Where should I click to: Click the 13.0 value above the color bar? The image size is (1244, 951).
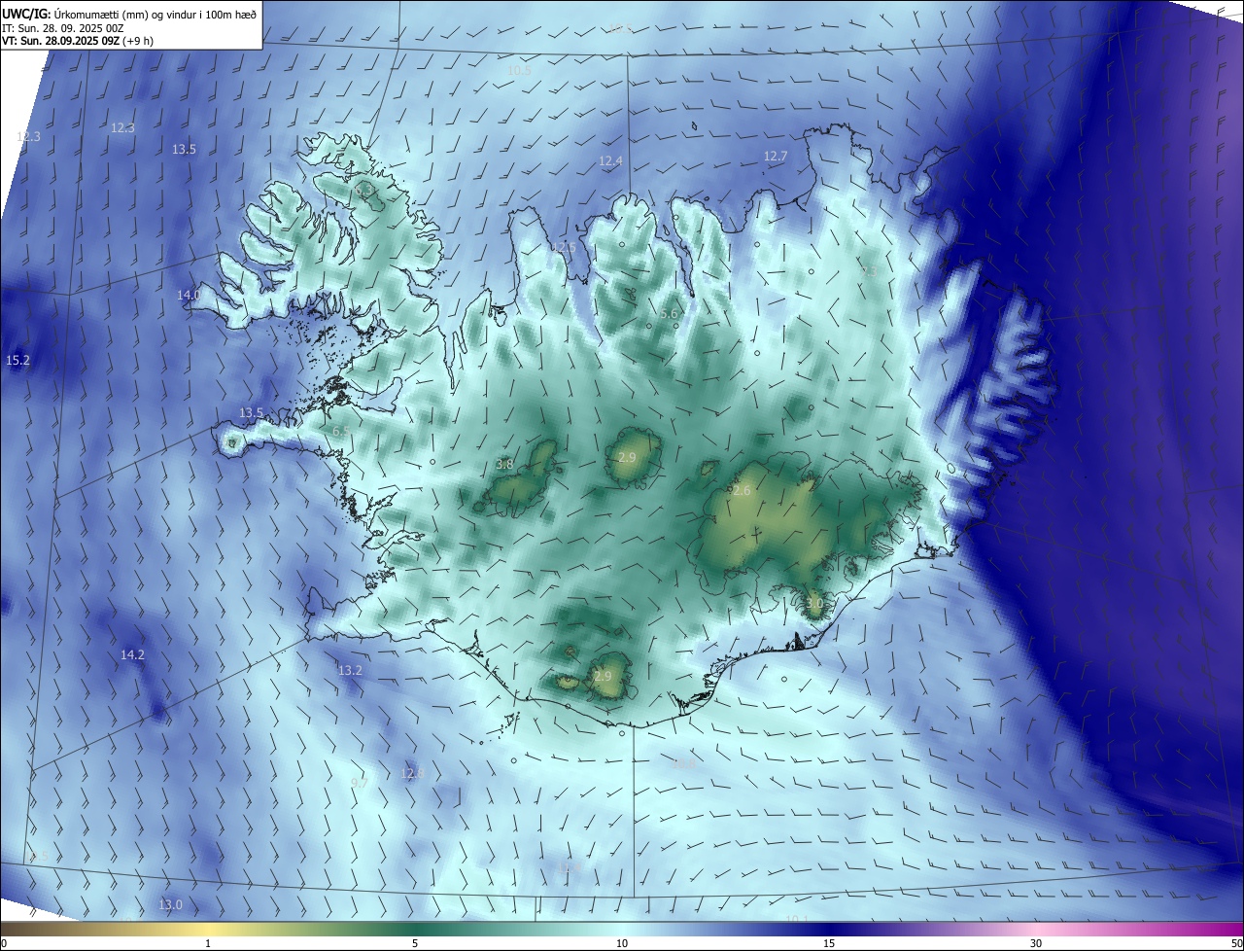[x=170, y=904]
